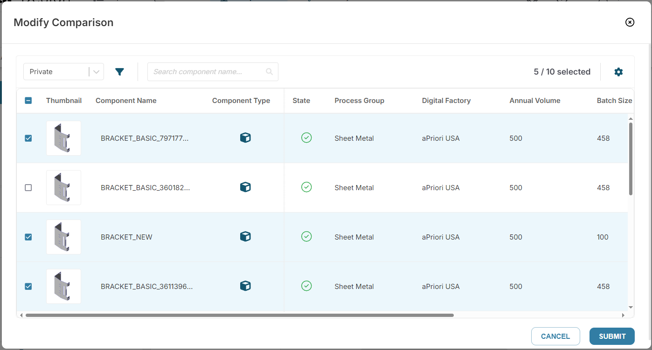Select BRACKET_BASIC_797177... component name
This screenshot has height=350, width=652.
tap(145, 138)
